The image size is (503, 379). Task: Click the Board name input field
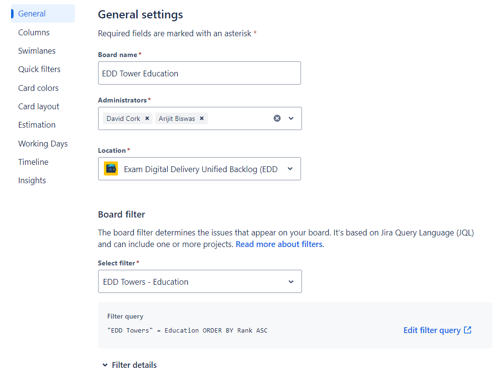point(199,73)
